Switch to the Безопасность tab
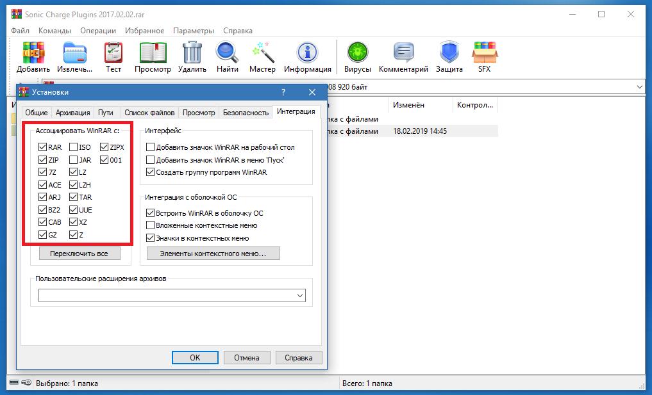The width and height of the screenshot is (652, 395). [246, 113]
